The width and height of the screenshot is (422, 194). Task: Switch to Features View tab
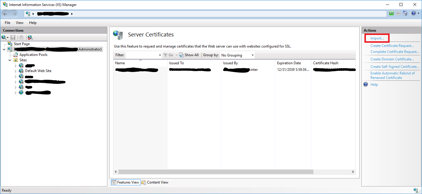point(125,182)
